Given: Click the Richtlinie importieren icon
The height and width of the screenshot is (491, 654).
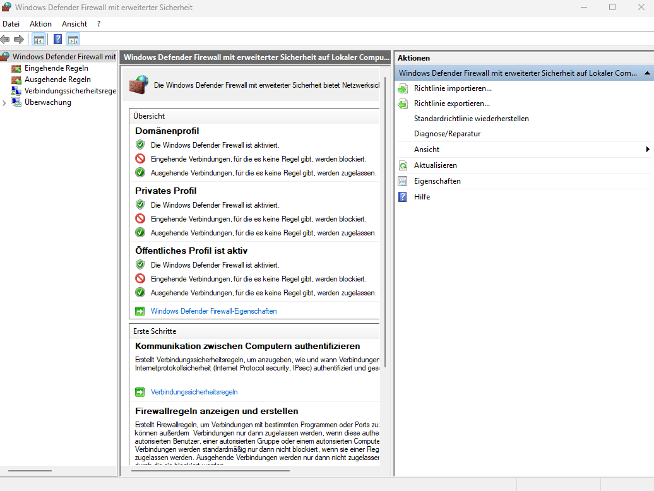Looking at the screenshot, I should (x=403, y=88).
